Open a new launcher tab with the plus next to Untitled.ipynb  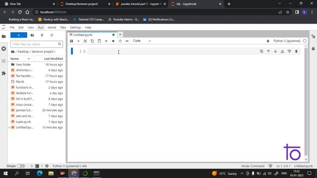(120, 35)
